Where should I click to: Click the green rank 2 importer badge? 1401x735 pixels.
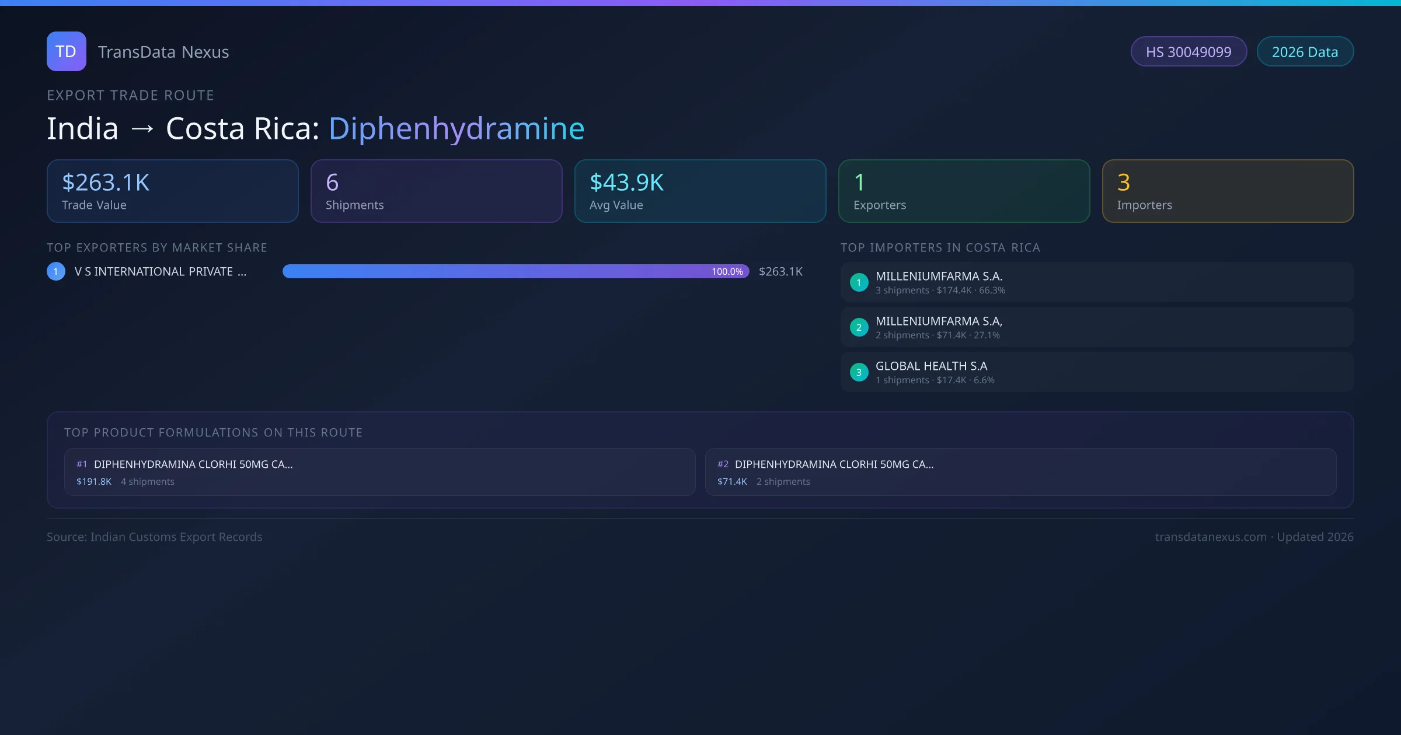point(859,327)
